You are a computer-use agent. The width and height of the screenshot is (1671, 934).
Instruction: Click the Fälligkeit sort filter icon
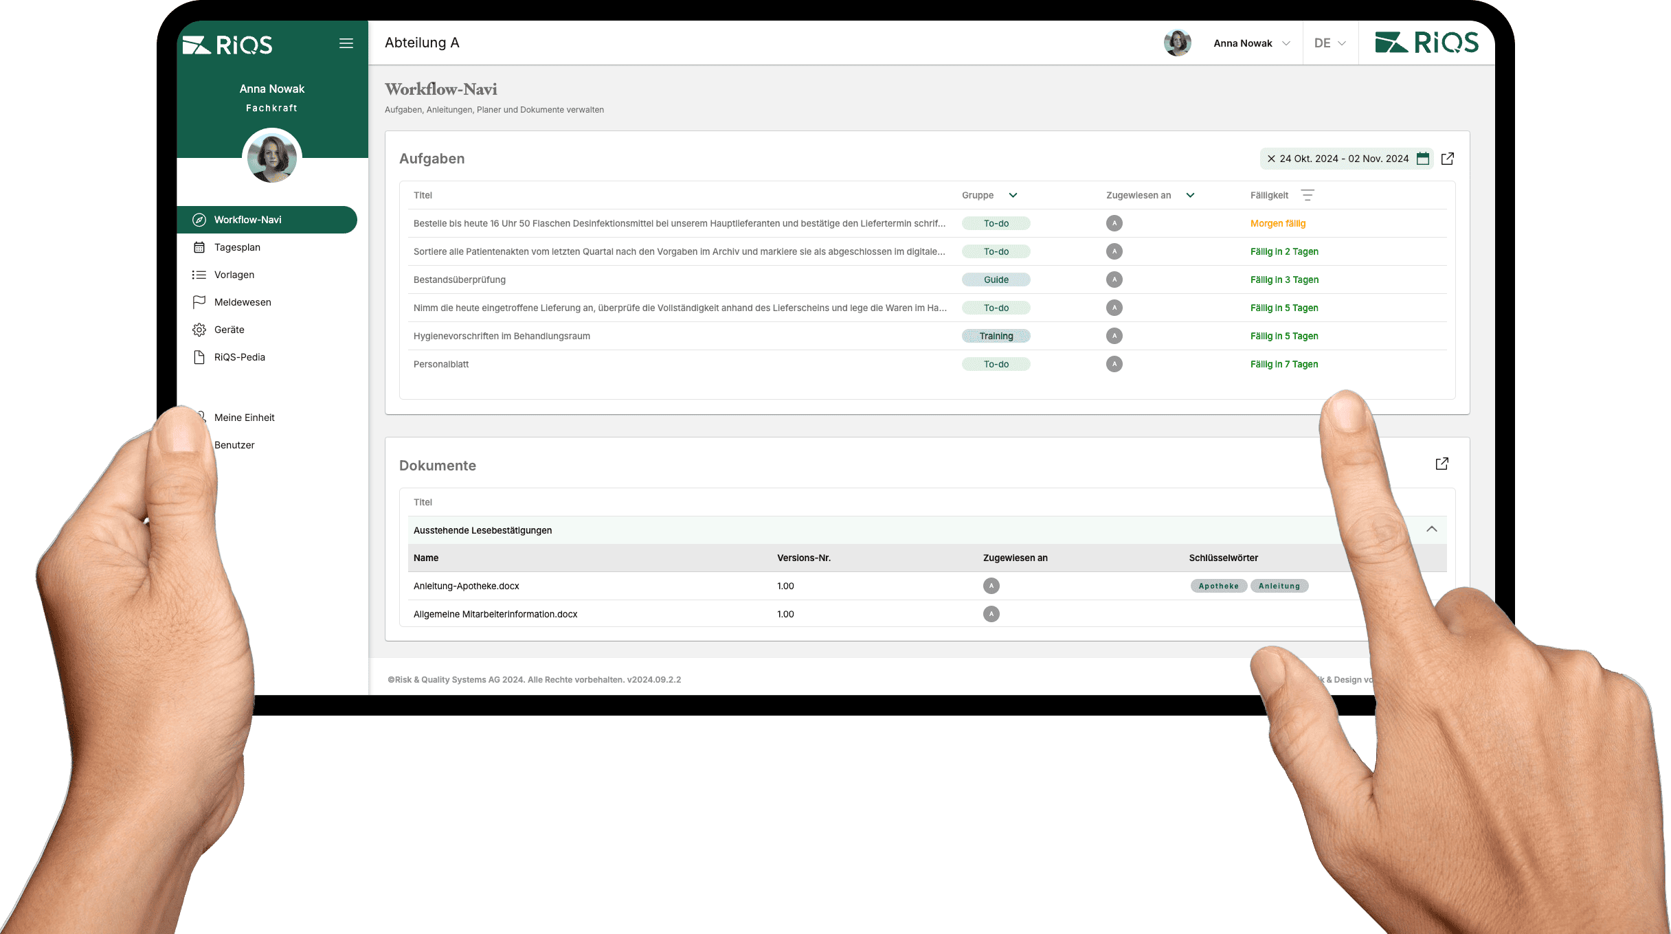coord(1308,195)
